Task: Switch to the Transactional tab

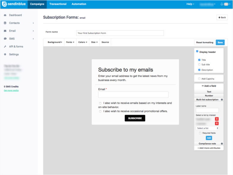Action: coord(58,4)
